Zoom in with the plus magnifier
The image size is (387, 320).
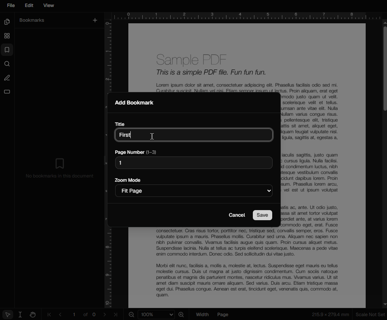181,315
